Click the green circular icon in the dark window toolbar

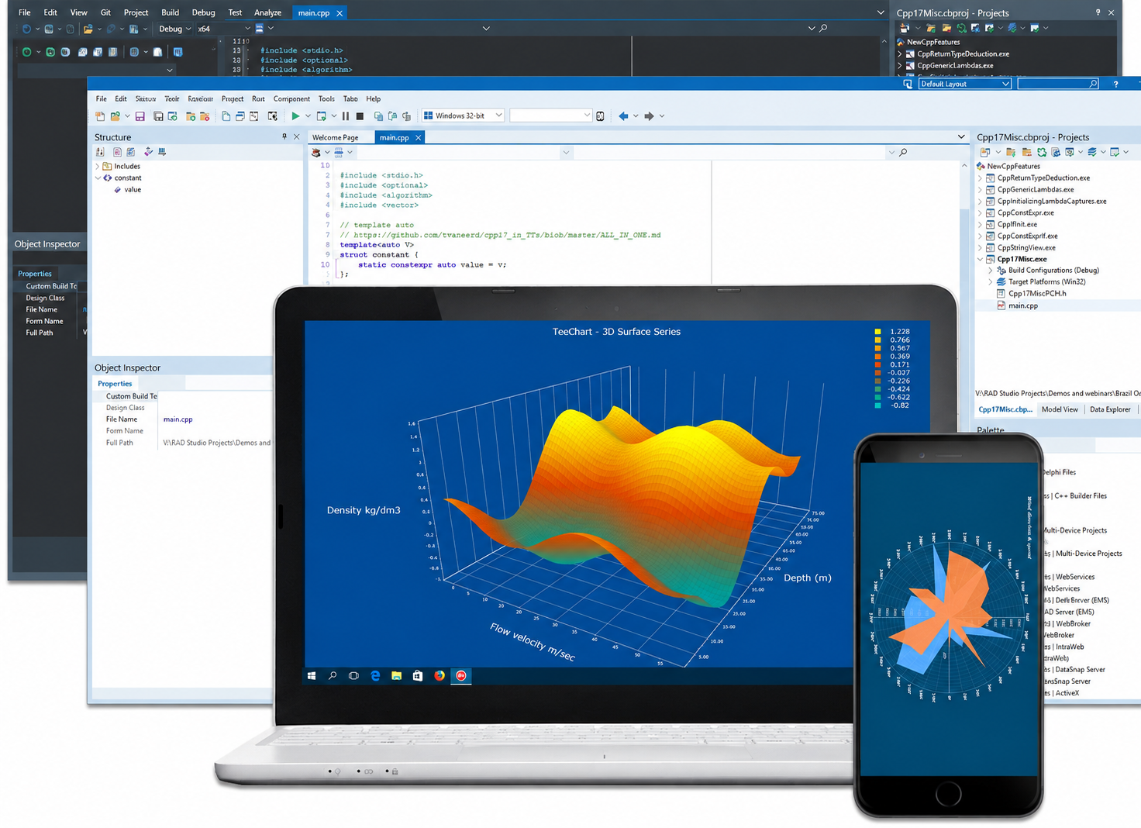pyautogui.click(x=26, y=52)
